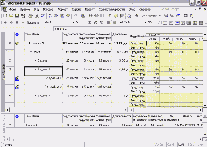This screenshot has height=147, width=207.
Task: Expand Задача 3 assignments
Action: pos(36,96)
